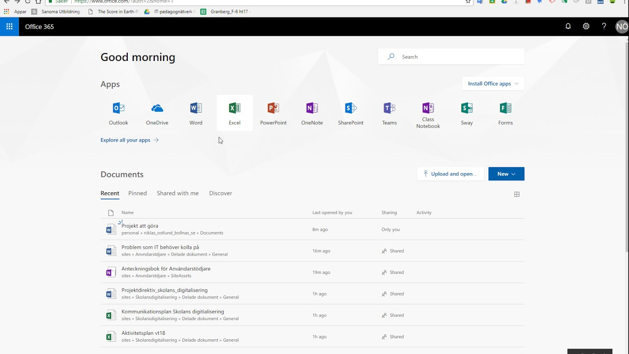629x354 pixels.
Task: Open the IT-pedagognätverk bookmark
Action: tap(170, 11)
